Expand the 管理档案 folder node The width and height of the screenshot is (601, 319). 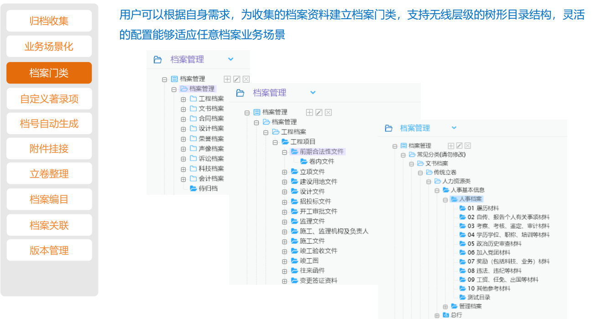[x=445, y=306]
